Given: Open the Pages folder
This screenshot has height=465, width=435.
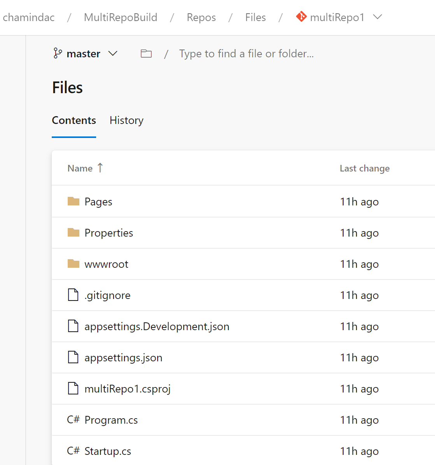Looking at the screenshot, I should 98,202.
